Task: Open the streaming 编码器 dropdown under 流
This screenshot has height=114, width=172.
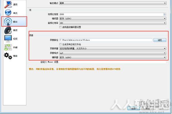Action: coord(113,19)
